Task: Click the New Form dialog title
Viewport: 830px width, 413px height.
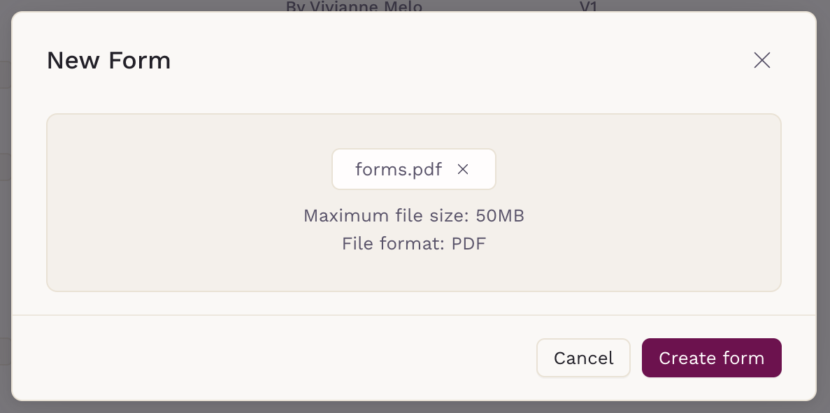Action: tap(108, 61)
